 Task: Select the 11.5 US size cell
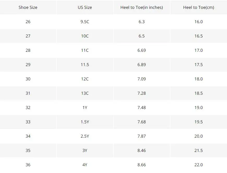click(x=85, y=65)
